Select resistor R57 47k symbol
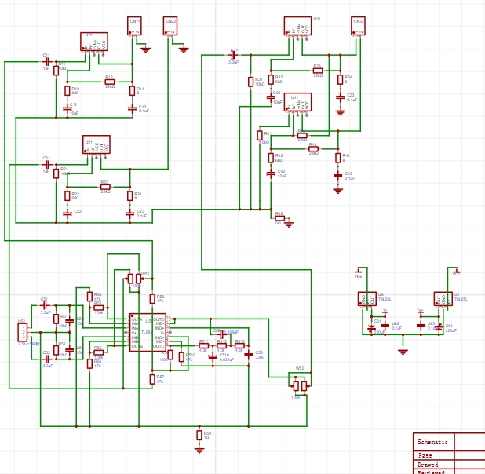Viewport: 485px width, 474px height. 152,379
